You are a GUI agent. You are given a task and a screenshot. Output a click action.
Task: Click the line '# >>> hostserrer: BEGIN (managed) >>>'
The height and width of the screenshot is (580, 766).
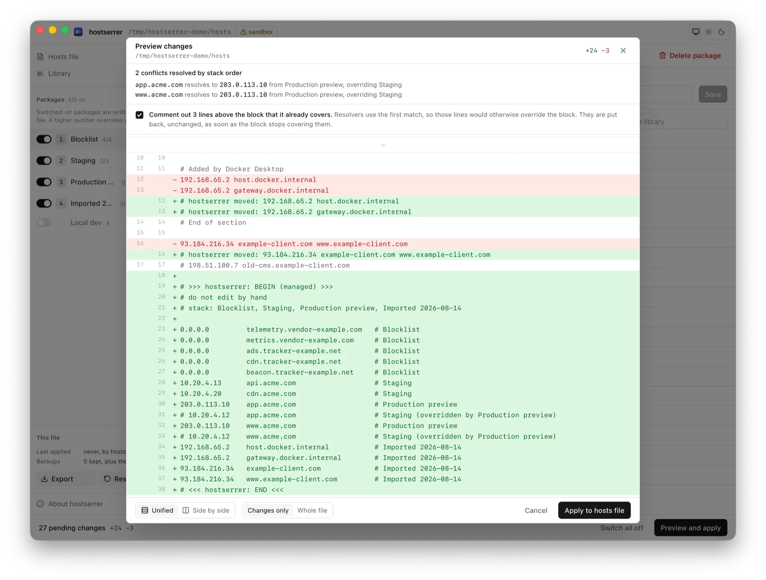pyautogui.click(x=383, y=287)
